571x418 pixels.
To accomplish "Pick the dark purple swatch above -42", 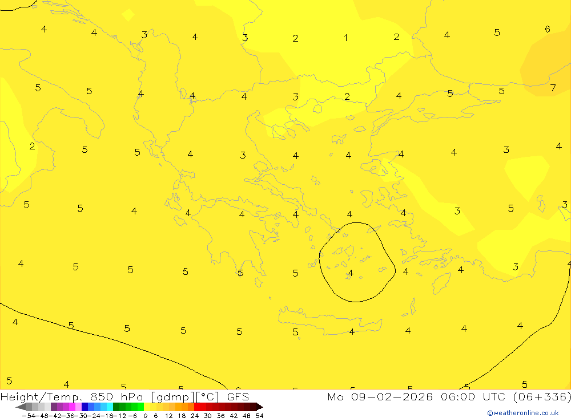I will click(x=54, y=407).
